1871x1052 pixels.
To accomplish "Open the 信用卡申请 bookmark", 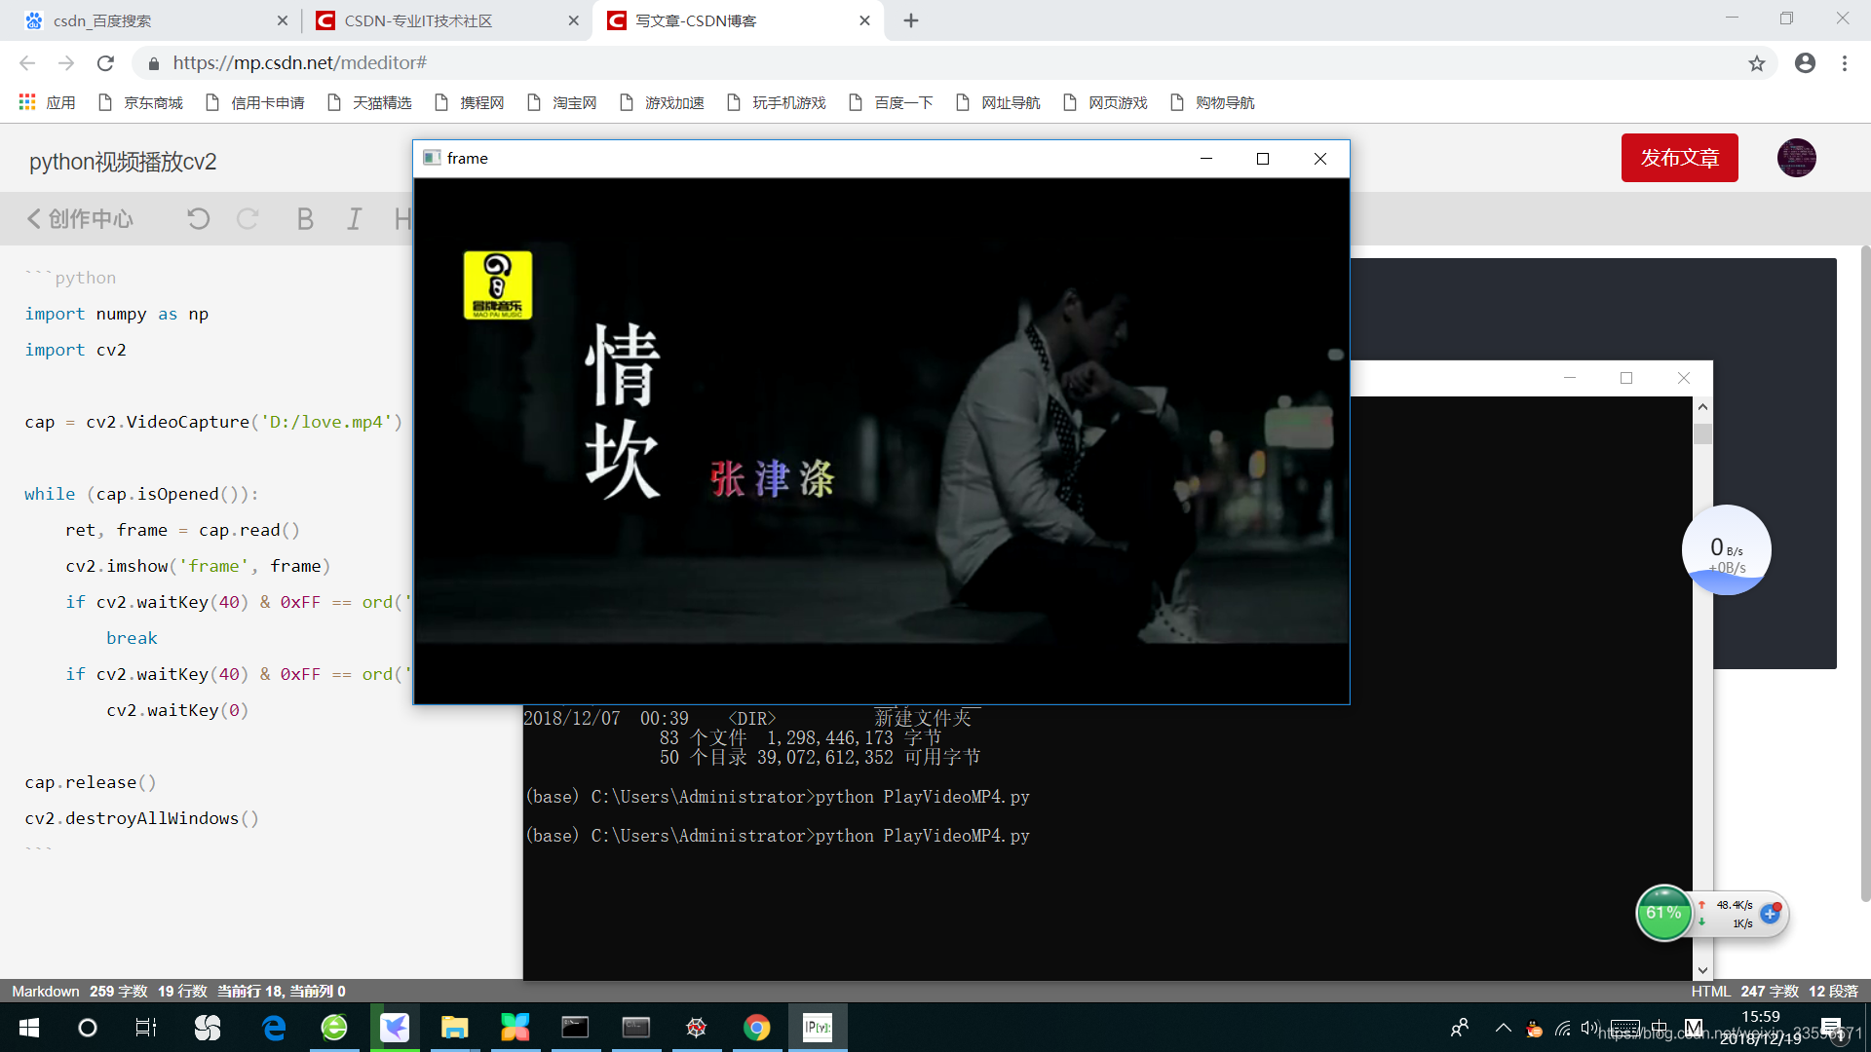I will 255,102.
